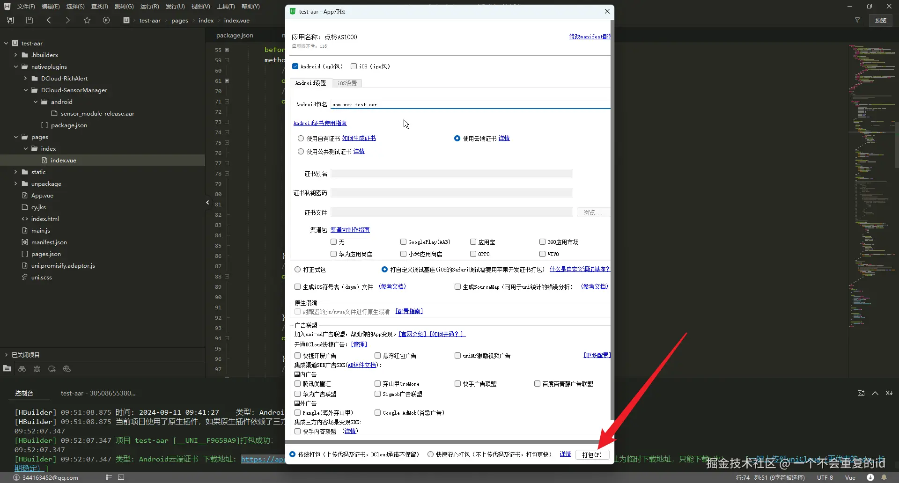Click the fold marker on line 55
Viewport: 899px width, 483px height.
coord(227,50)
